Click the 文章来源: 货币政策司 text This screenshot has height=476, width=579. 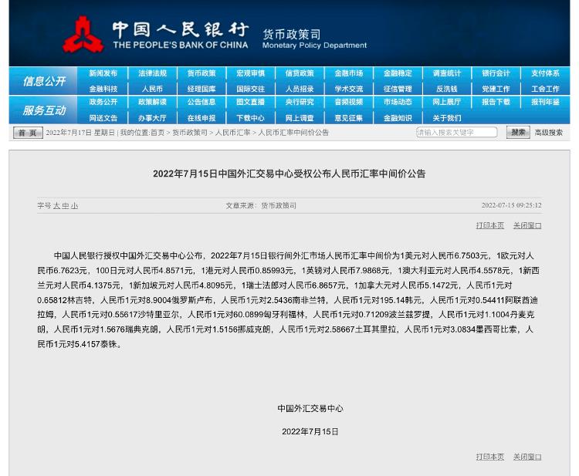point(261,205)
